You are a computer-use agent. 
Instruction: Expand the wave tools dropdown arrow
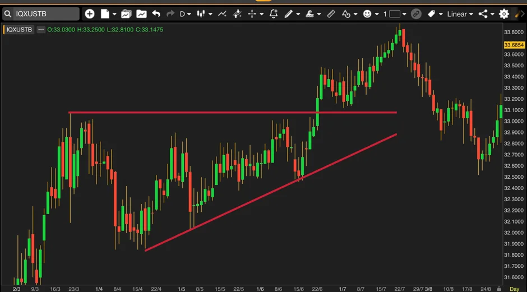pyautogui.click(x=319, y=14)
